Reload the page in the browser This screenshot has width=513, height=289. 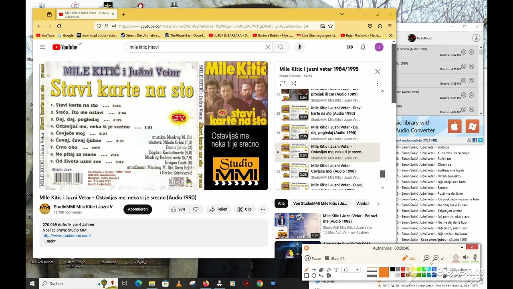[59, 26]
